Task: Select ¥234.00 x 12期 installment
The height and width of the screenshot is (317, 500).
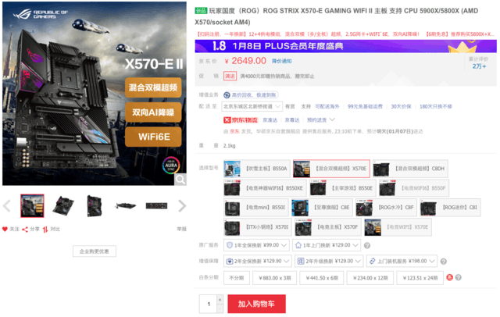Action: click(370, 278)
